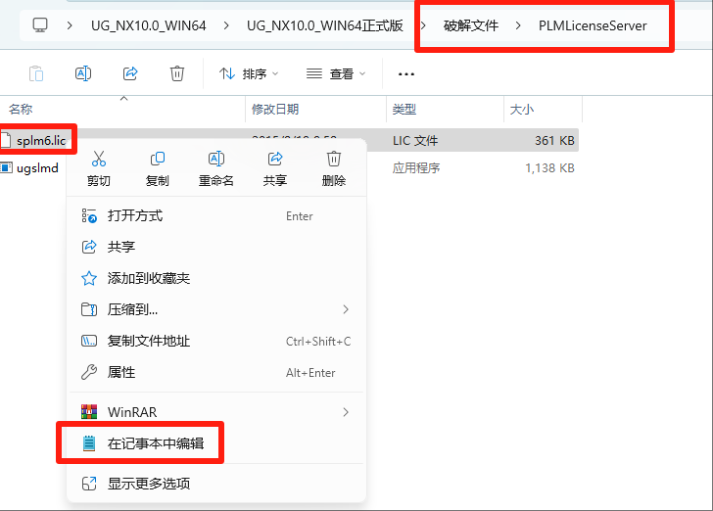Expand chevron after monitor icon in breadcrumb

tap(70, 25)
